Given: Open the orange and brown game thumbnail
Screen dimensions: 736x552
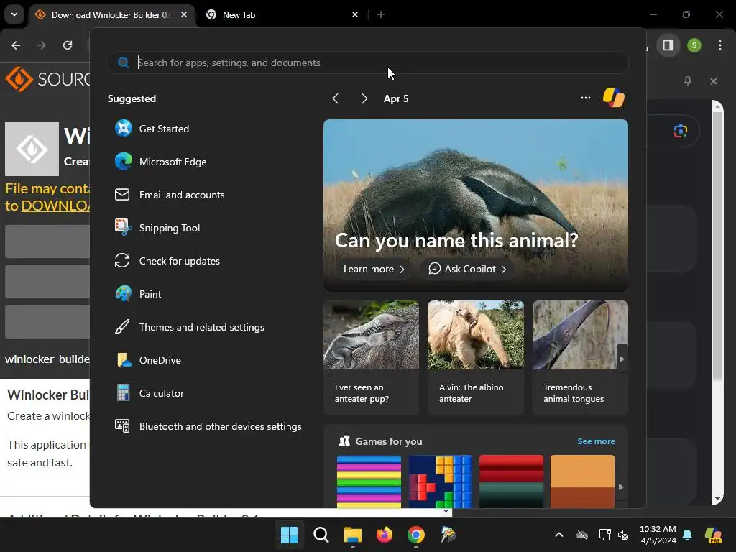Looking at the screenshot, I should [582, 481].
